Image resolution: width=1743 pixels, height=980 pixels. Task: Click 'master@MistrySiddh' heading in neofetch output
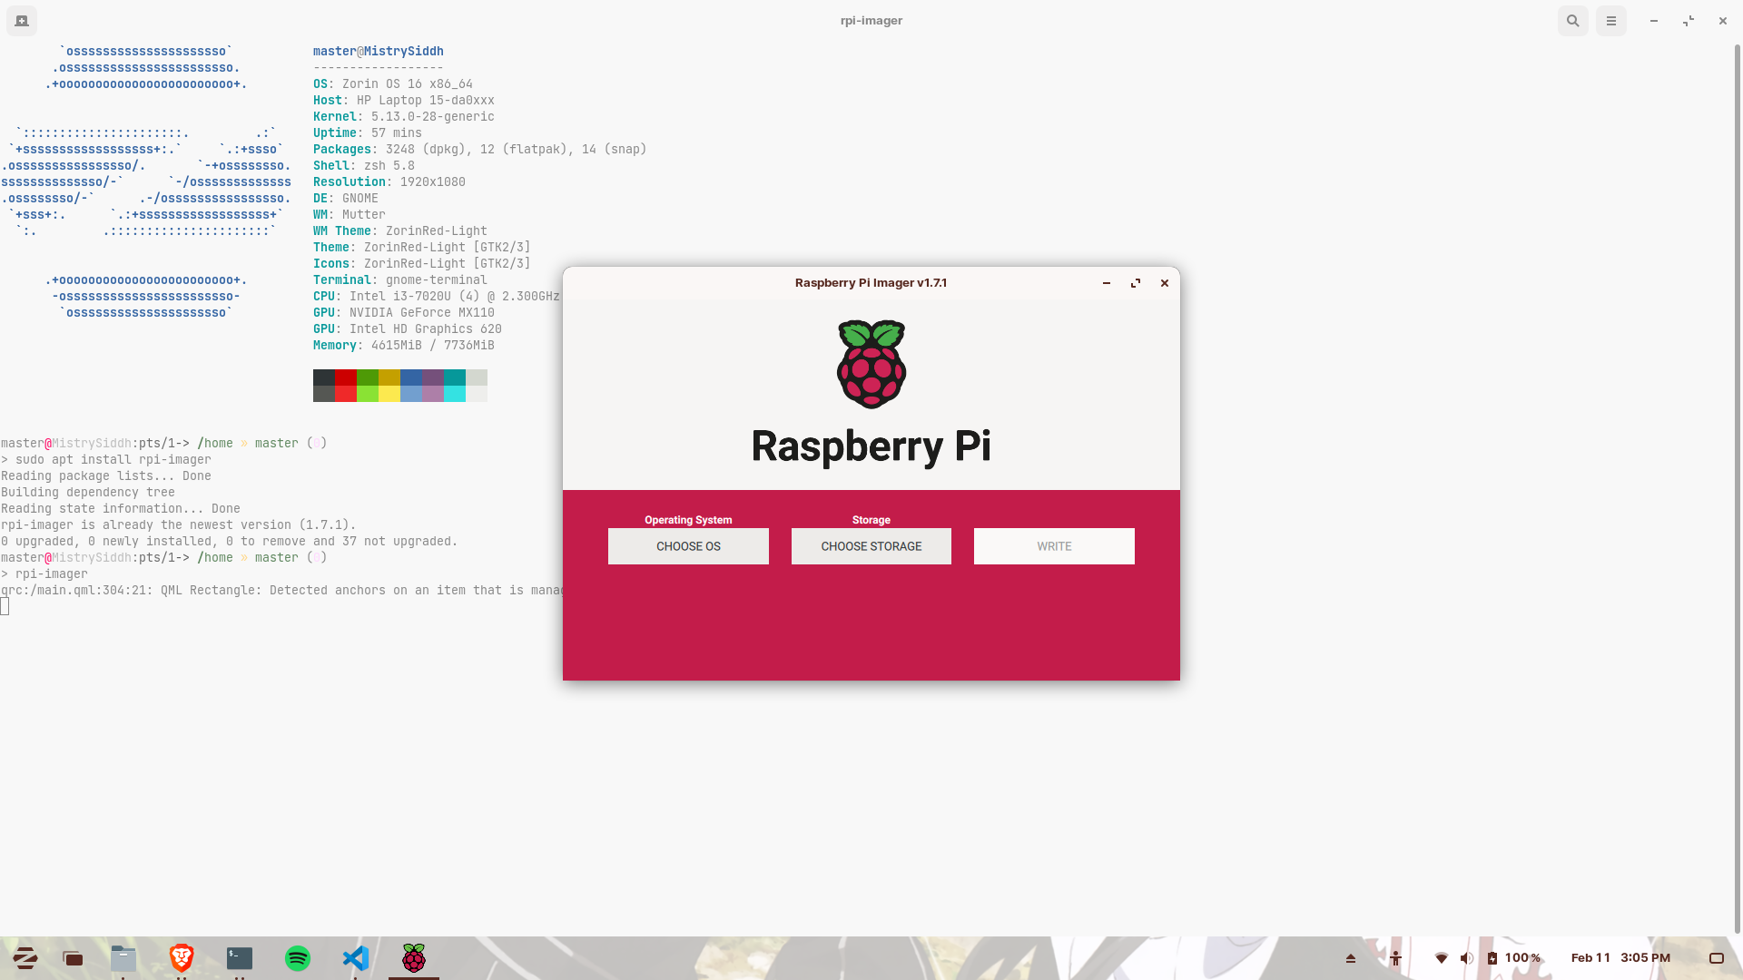pyautogui.click(x=379, y=52)
